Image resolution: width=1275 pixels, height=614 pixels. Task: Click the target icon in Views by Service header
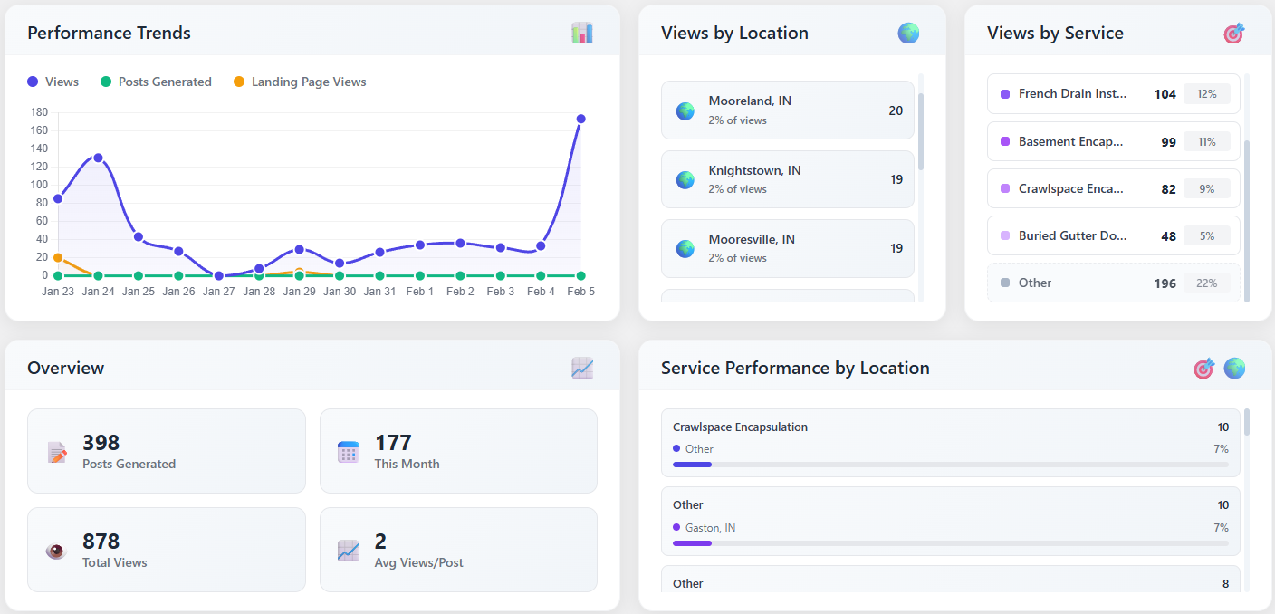(x=1233, y=34)
